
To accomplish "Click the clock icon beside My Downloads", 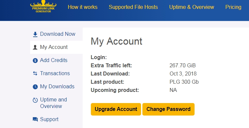I will pyautogui.click(x=35, y=87).
